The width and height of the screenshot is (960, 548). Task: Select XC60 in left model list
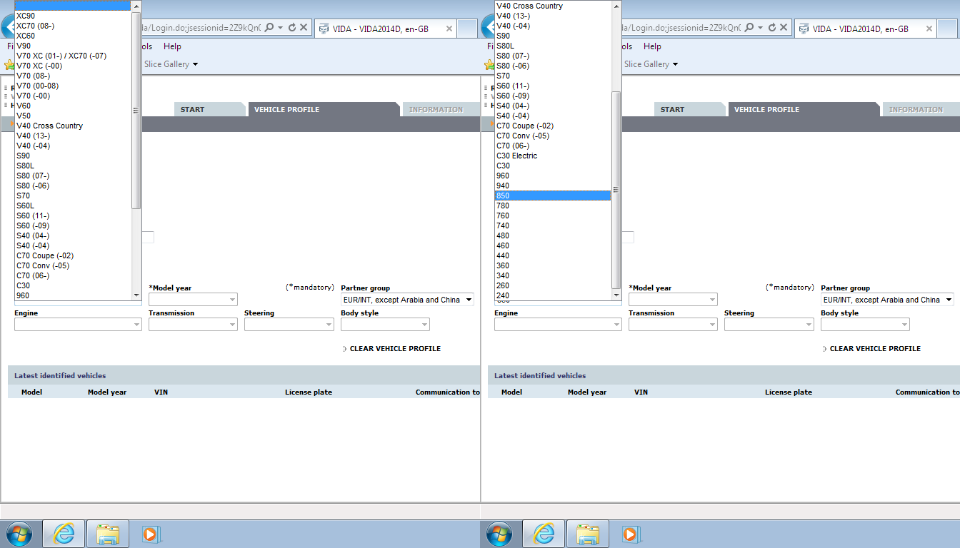73,36
